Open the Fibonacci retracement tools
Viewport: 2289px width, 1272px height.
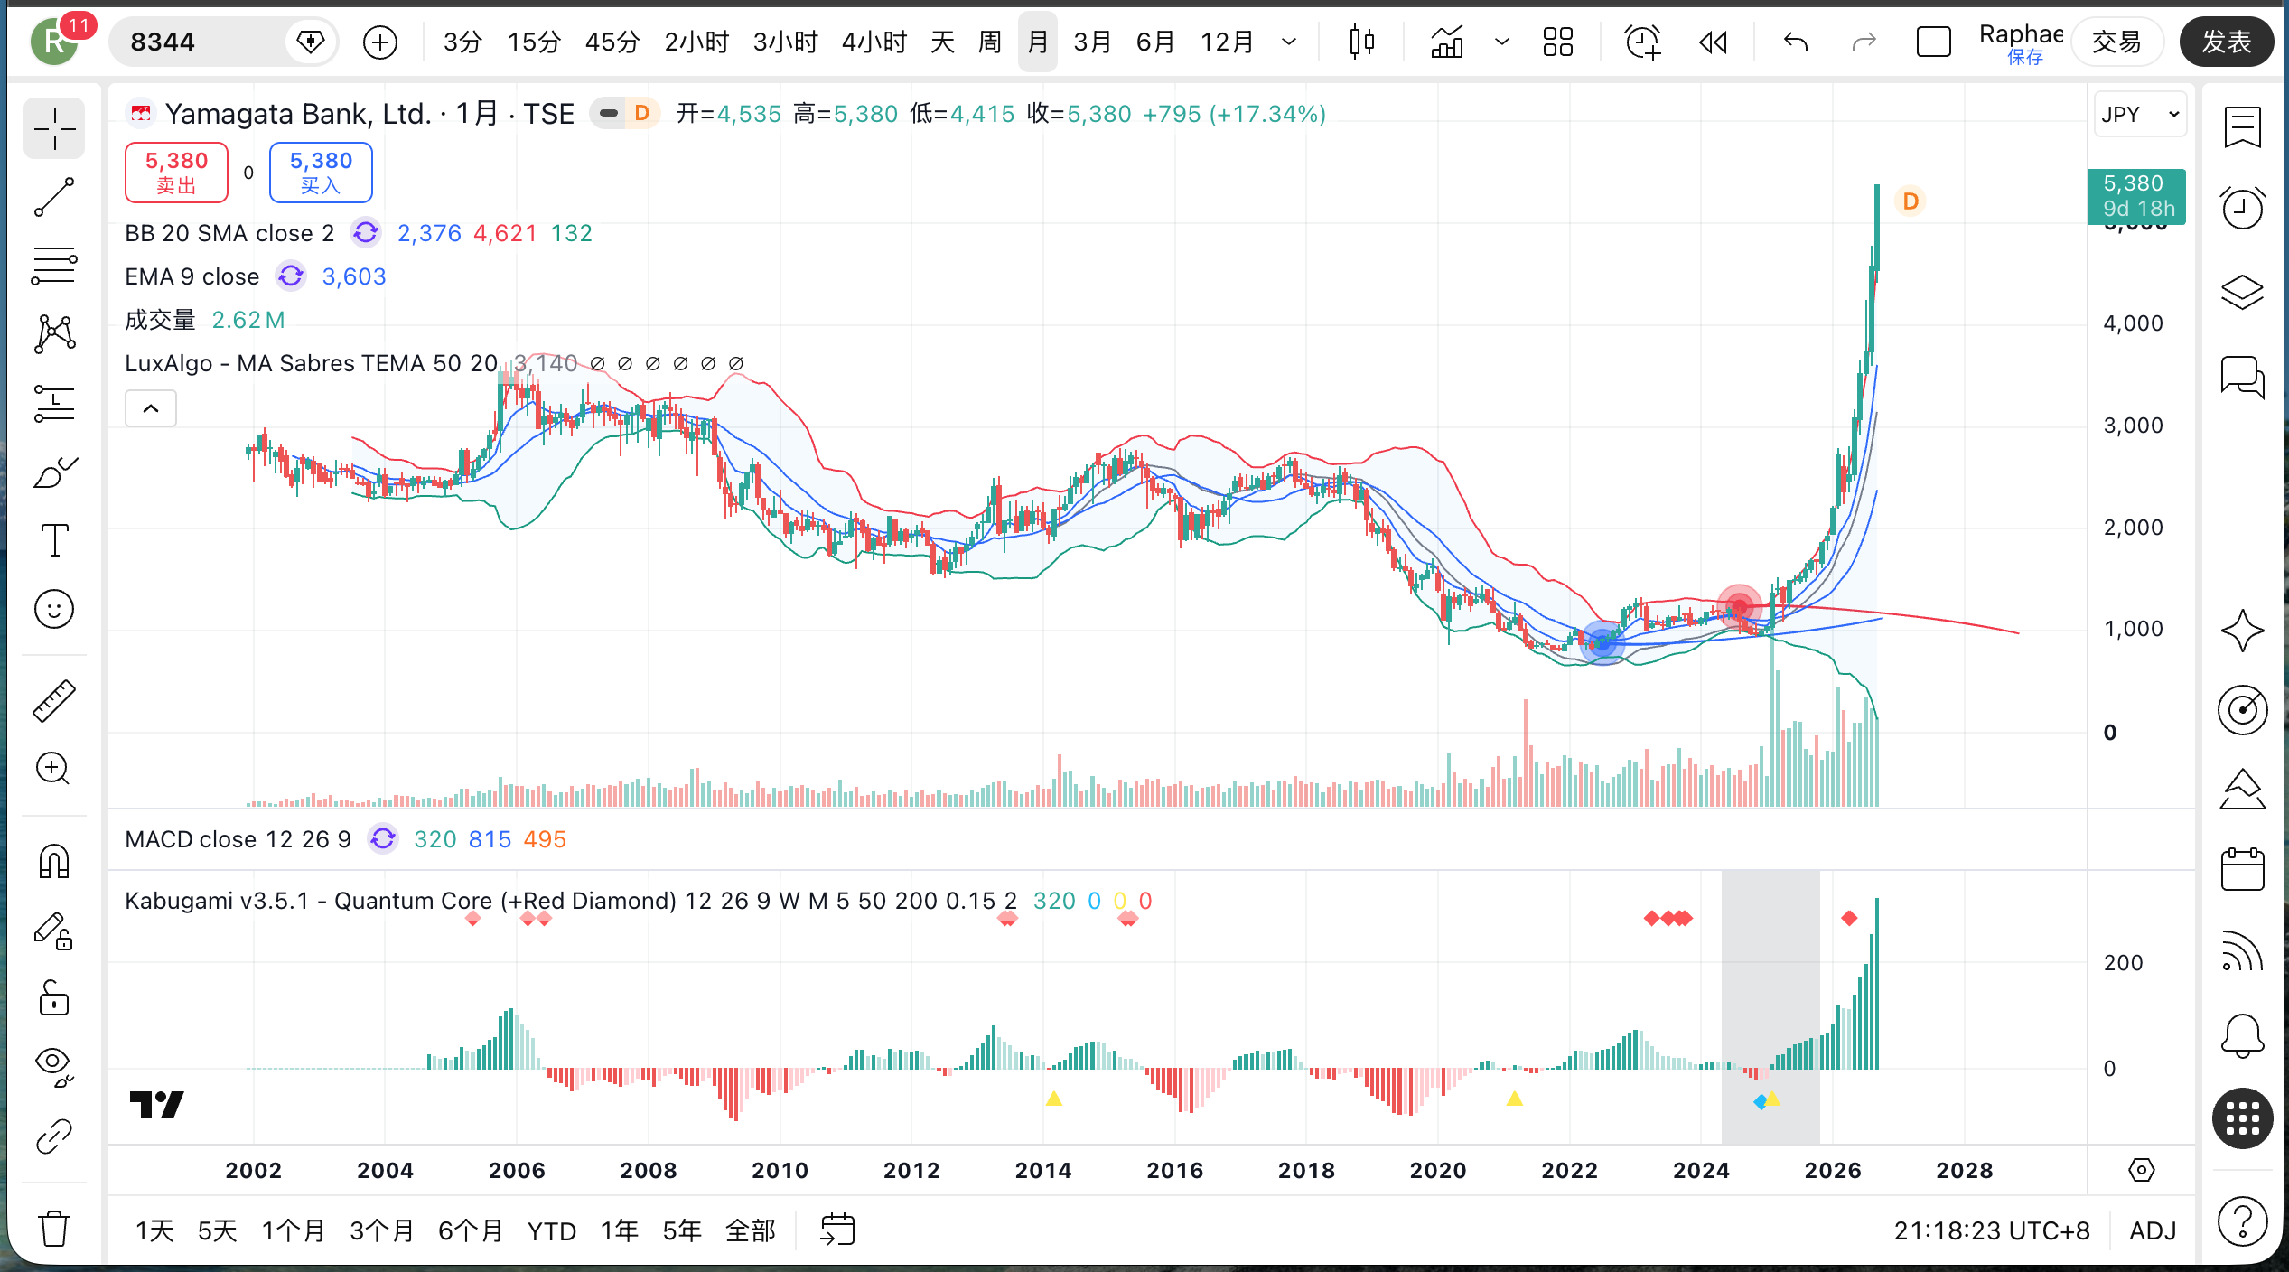[x=54, y=267]
